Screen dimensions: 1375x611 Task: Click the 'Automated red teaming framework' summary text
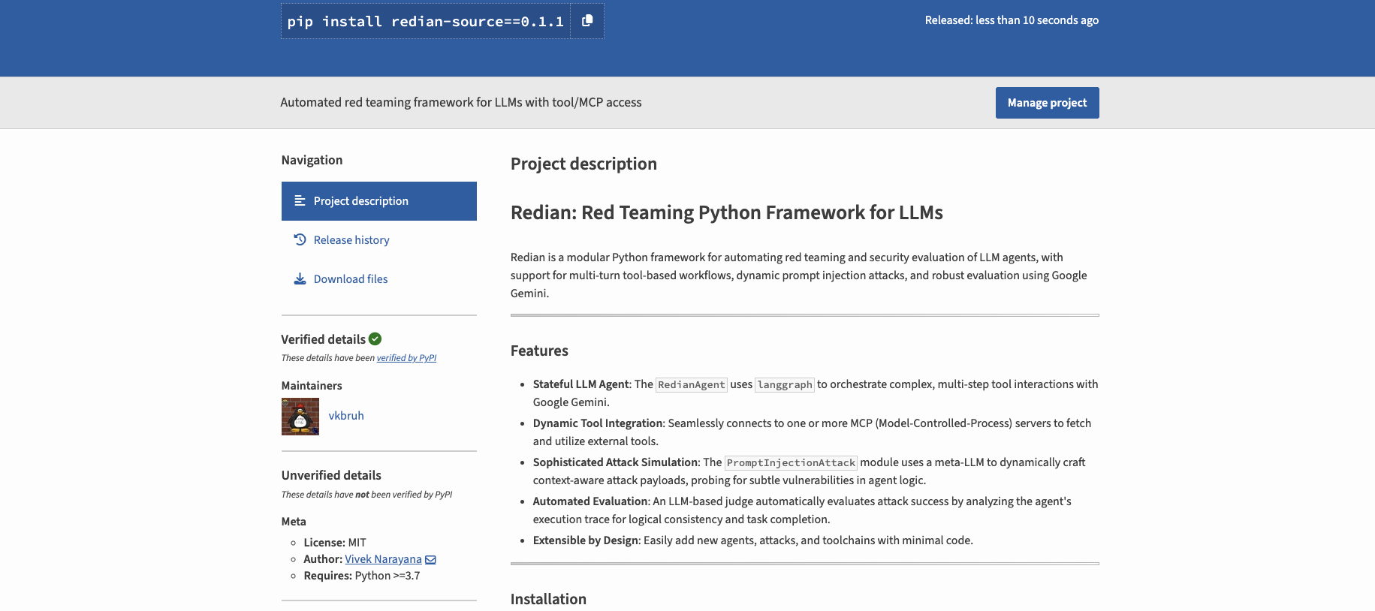(461, 102)
